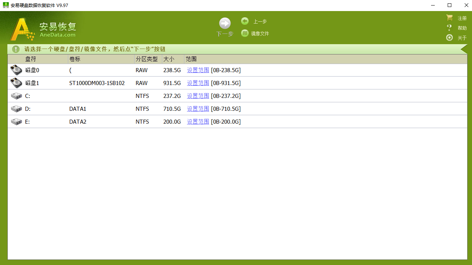Click the 盘符 column header
Viewport: 472px width, 265px height.
click(31, 59)
